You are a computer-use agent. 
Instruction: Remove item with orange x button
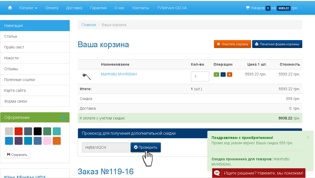pos(230,75)
